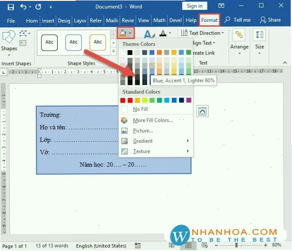The width and height of the screenshot is (292, 251).
Task: Switch to the View tab
Action: tap(143, 21)
